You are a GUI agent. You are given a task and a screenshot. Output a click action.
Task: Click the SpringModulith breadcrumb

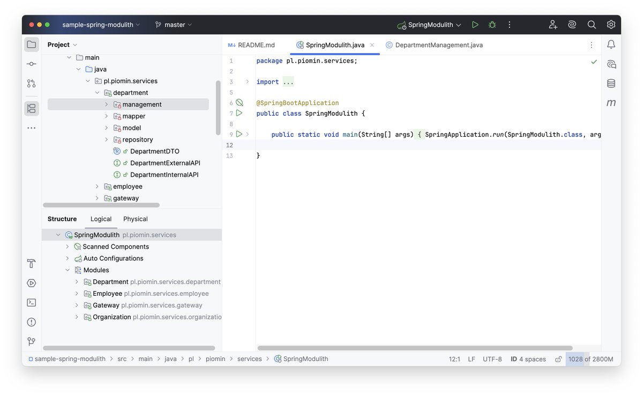[x=301, y=359]
